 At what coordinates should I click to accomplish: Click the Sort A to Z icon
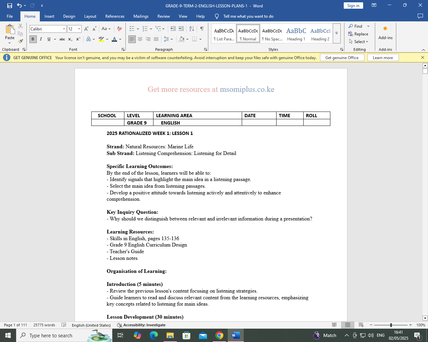pos(192,29)
